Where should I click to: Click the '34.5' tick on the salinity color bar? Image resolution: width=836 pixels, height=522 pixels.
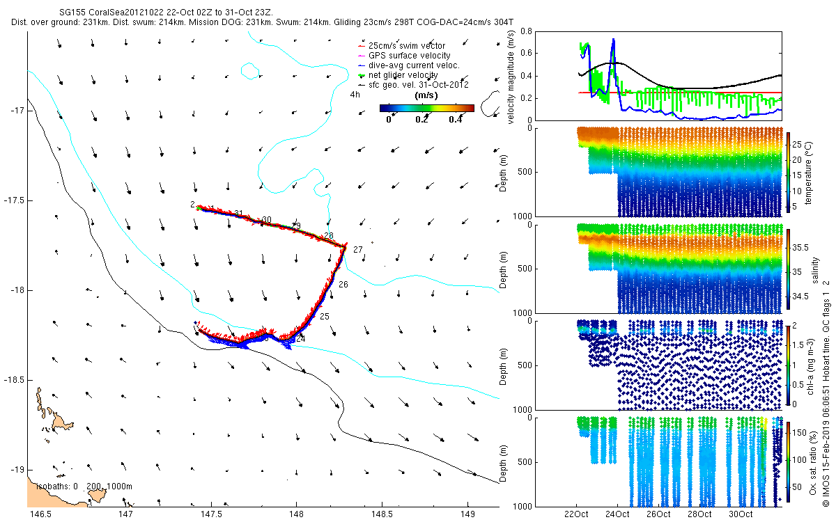(800, 296)
